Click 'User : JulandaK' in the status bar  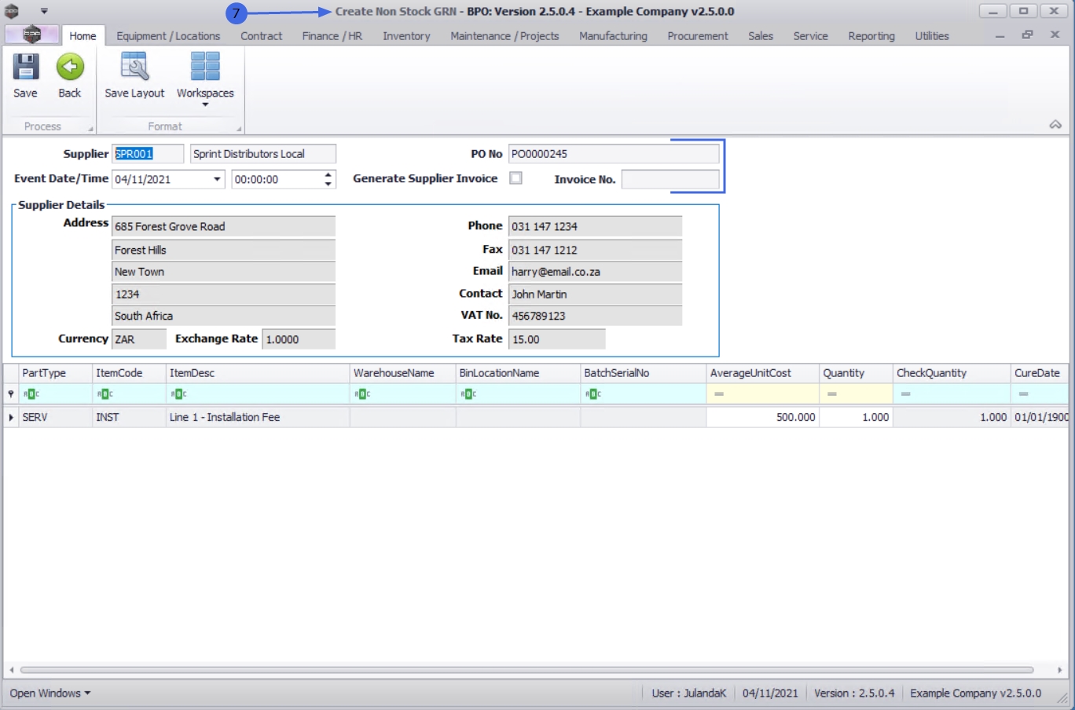tap(689, 694)
